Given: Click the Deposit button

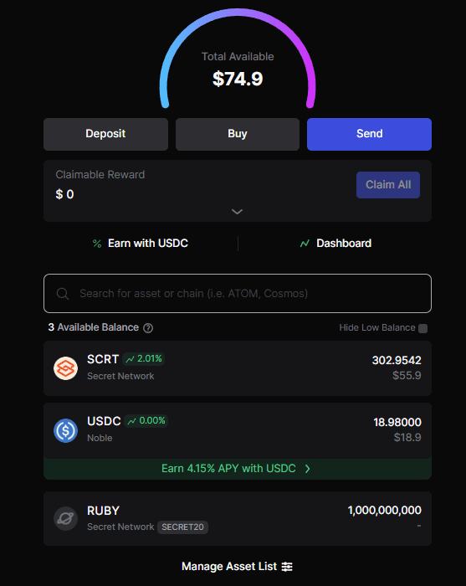Looking at the screenshot, I should tap(105, 134).
